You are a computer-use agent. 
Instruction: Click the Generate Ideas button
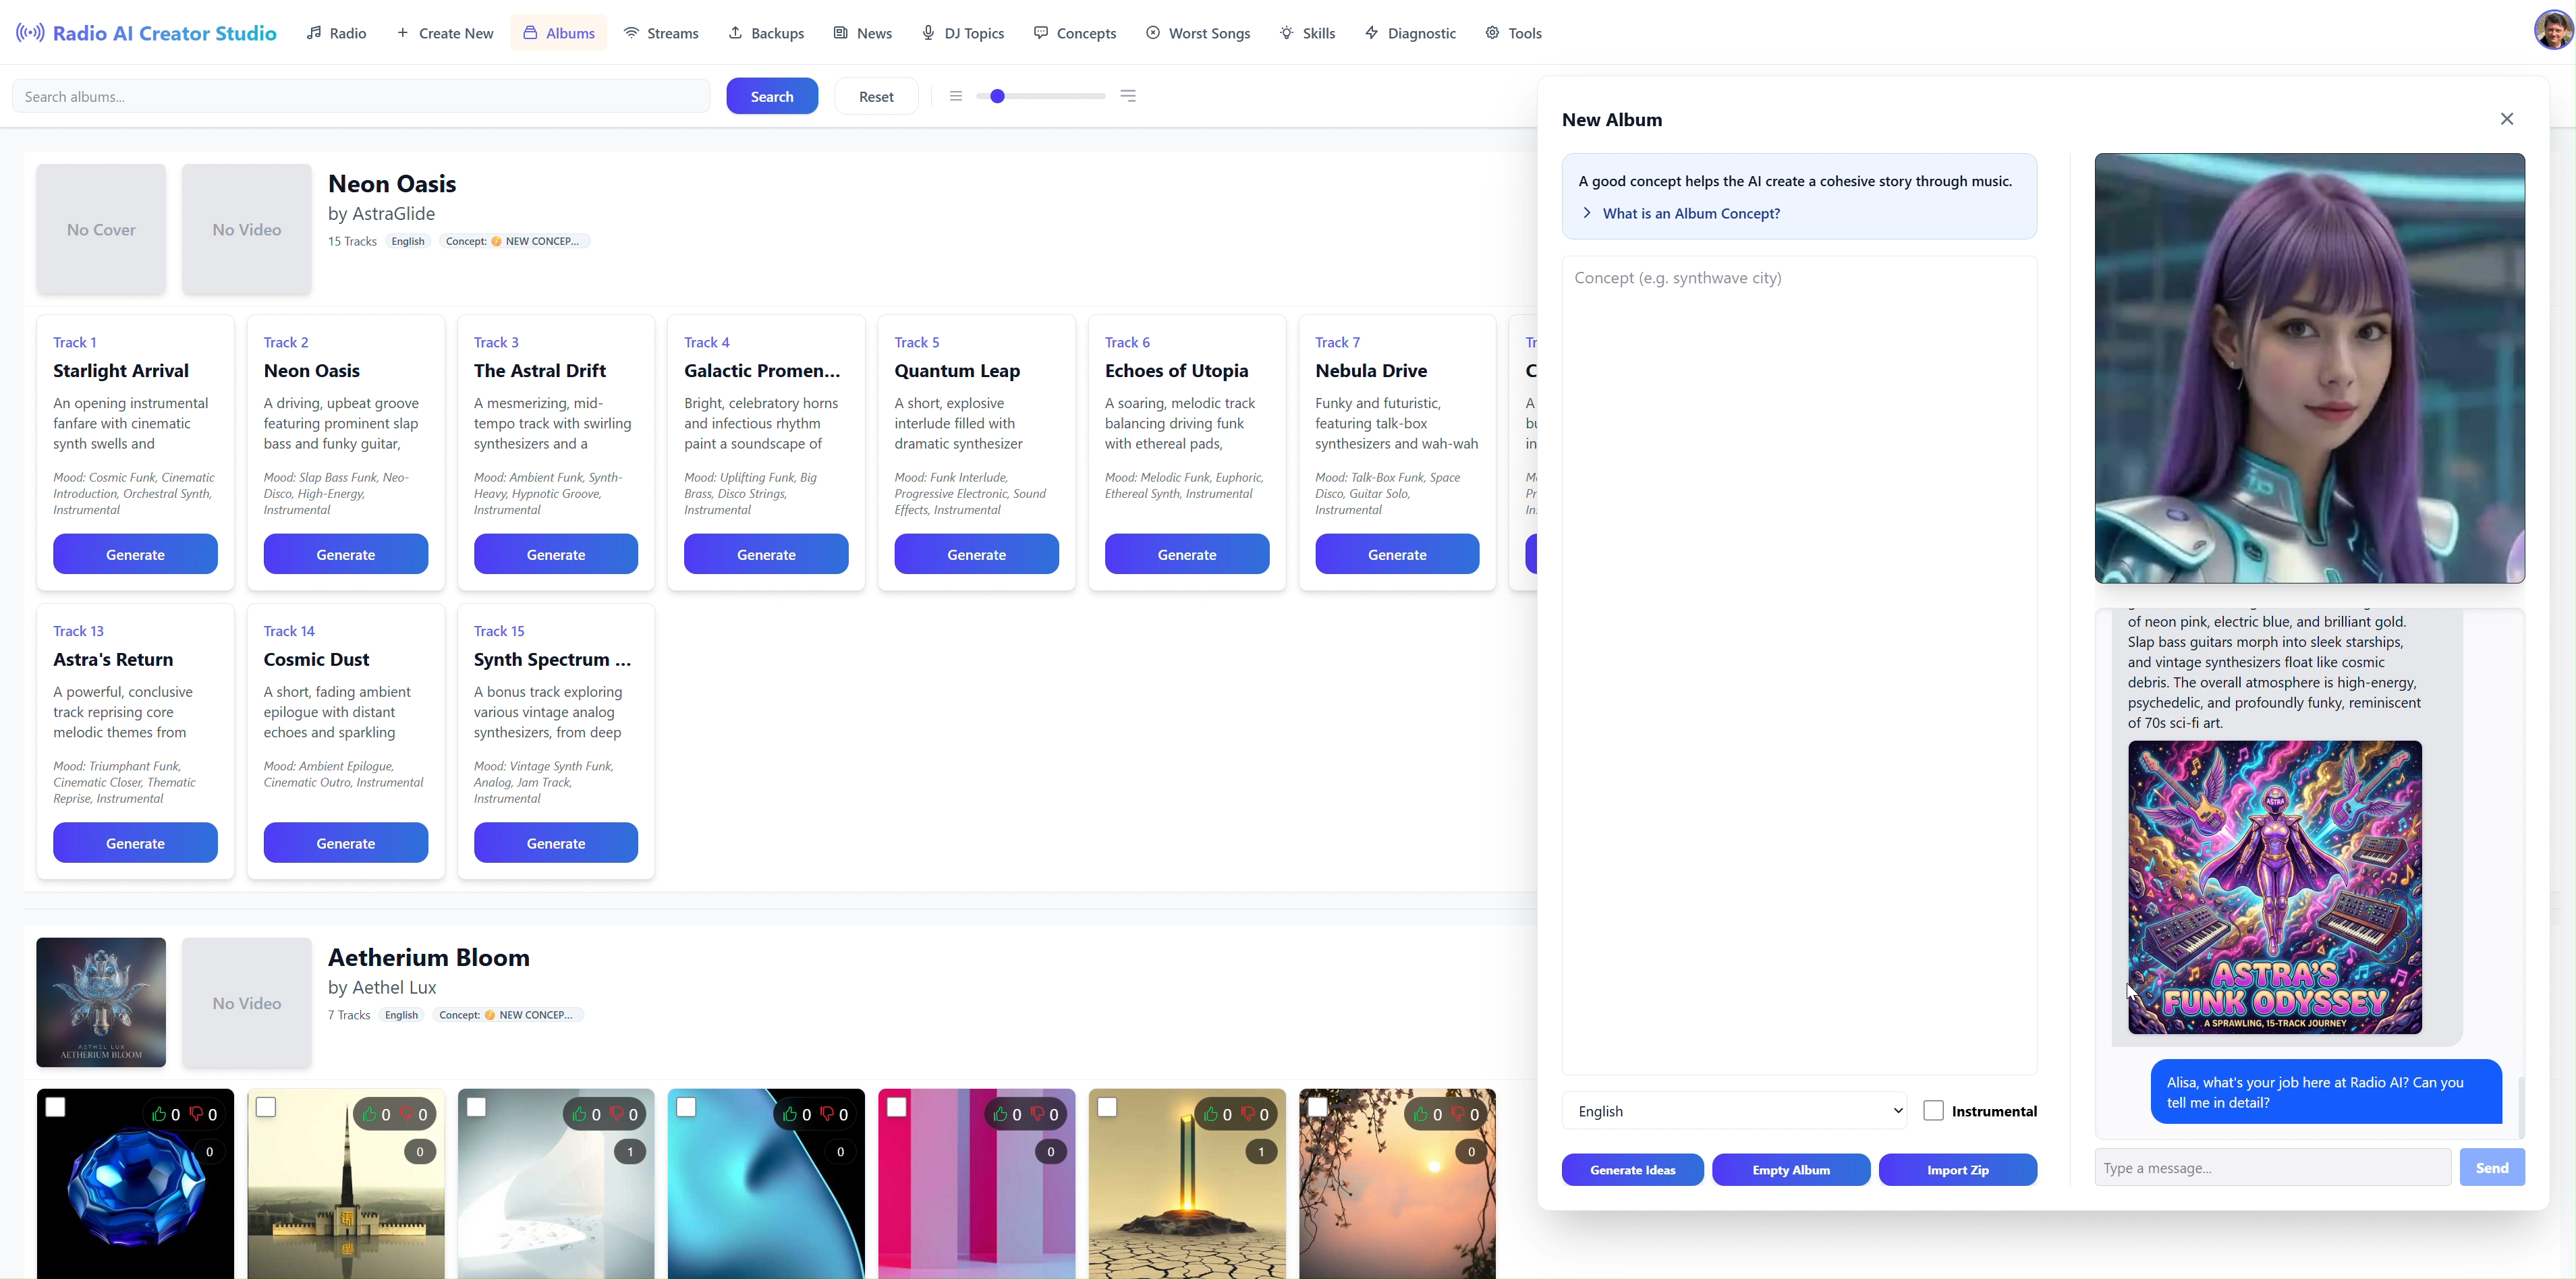tap(1632, 1170)
